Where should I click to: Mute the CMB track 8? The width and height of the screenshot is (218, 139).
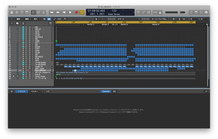(23, 41)
